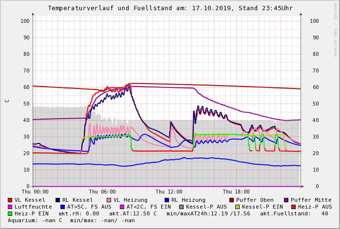Click the navy RL Kessel legend swatch
The image size is (340, 229).
tap(58, 200)
